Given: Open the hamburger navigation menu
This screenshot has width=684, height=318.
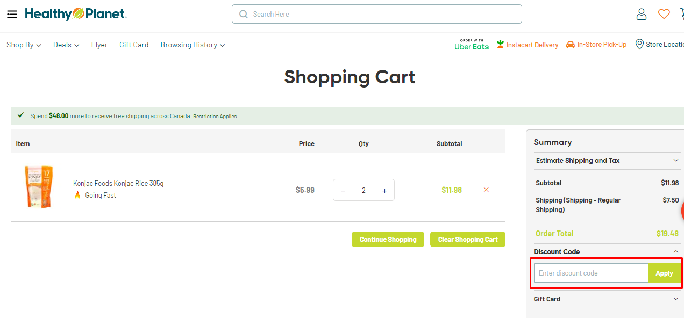Looking at the screenshot, I should point(12,14).
